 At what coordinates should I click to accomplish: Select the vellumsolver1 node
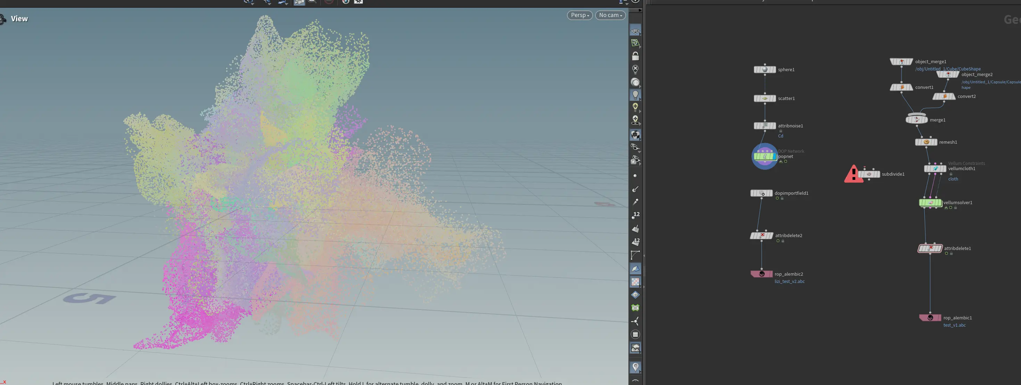pos(930,203)
